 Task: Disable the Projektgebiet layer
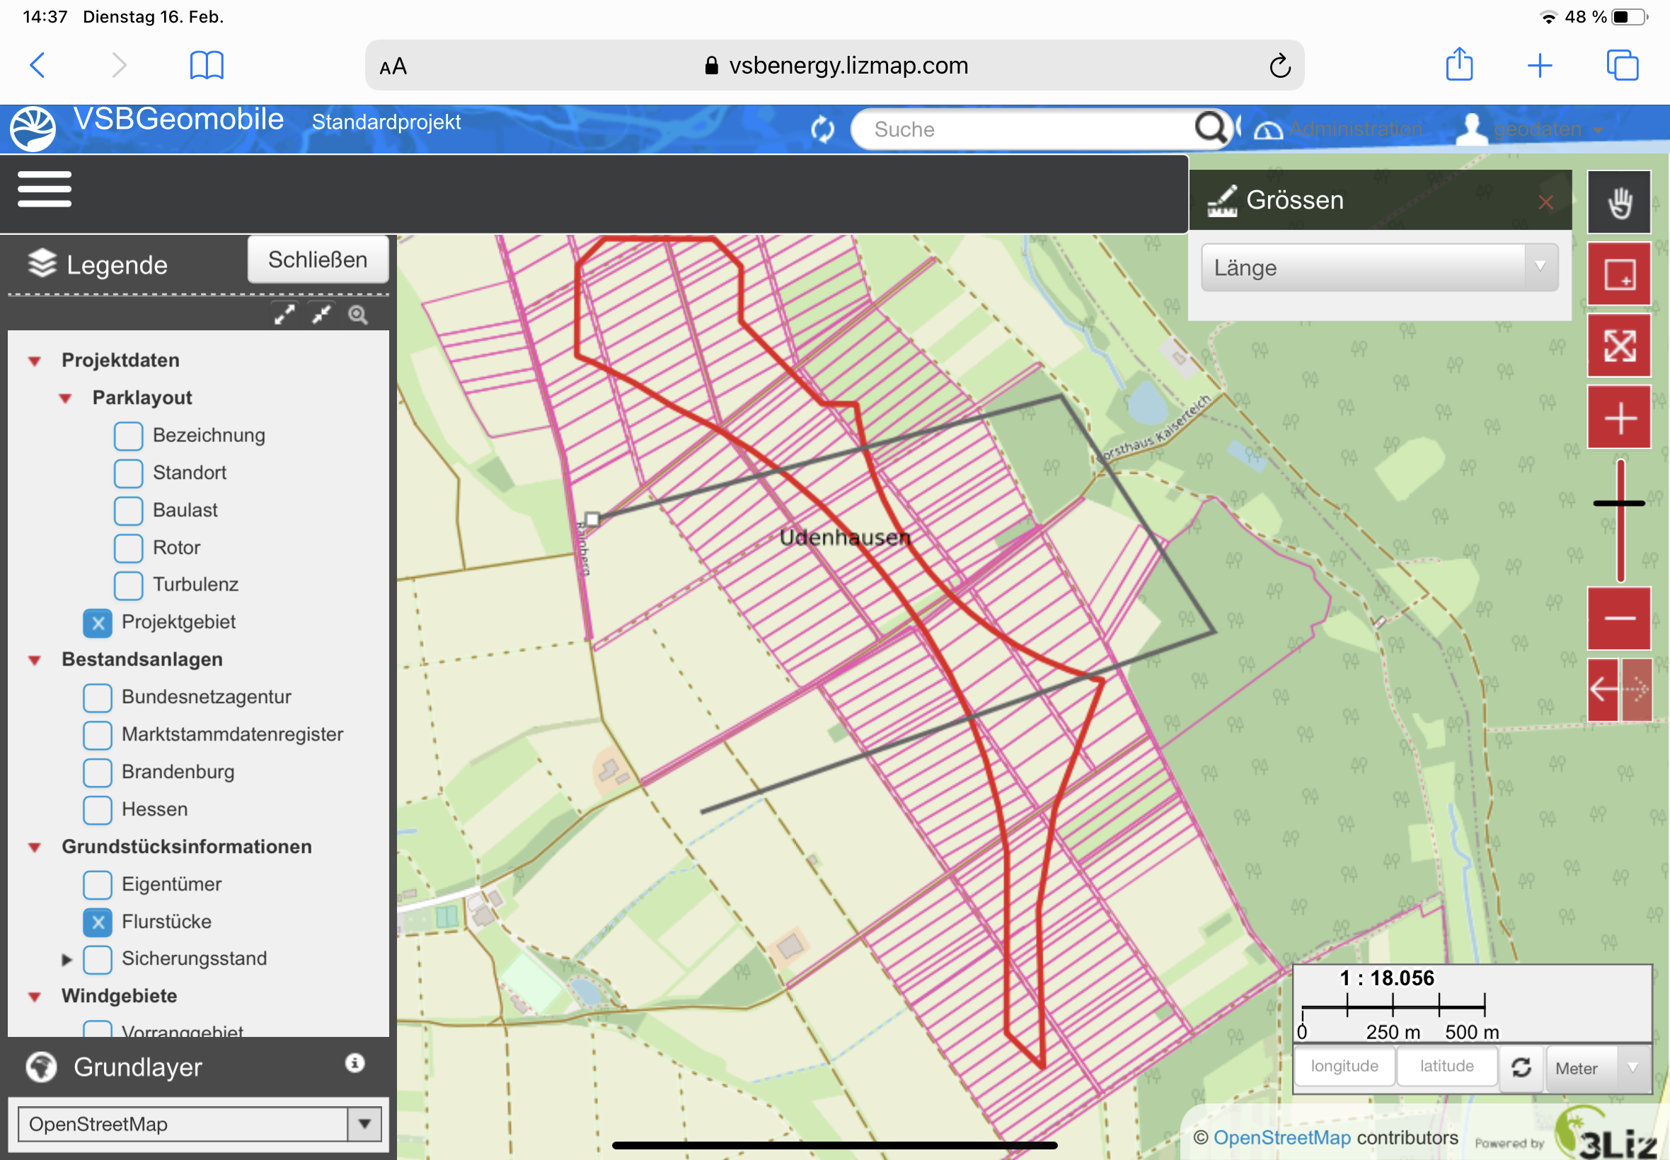click(98, 623)
